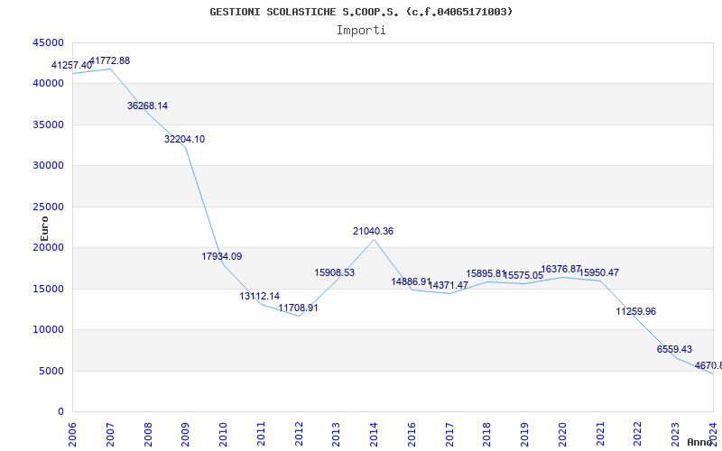Click the Importi subtitle
Image resolution: width=722 pixels, height=451 pixels.
click(361, 31)
